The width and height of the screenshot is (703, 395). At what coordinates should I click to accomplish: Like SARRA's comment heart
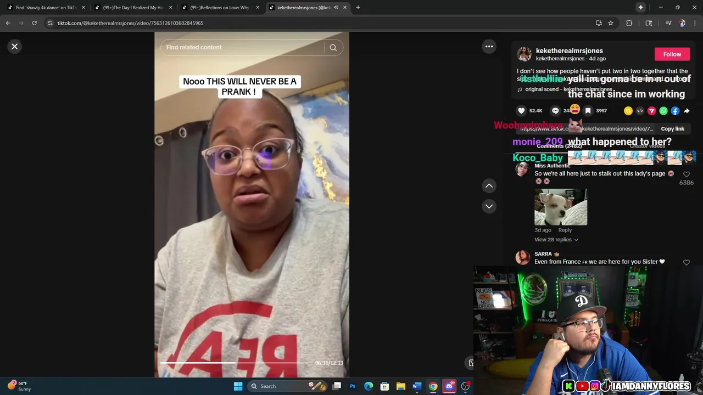[x=687, y=263]
